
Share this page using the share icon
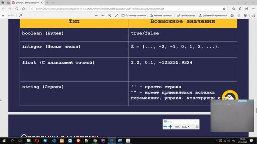click(247, 9)
